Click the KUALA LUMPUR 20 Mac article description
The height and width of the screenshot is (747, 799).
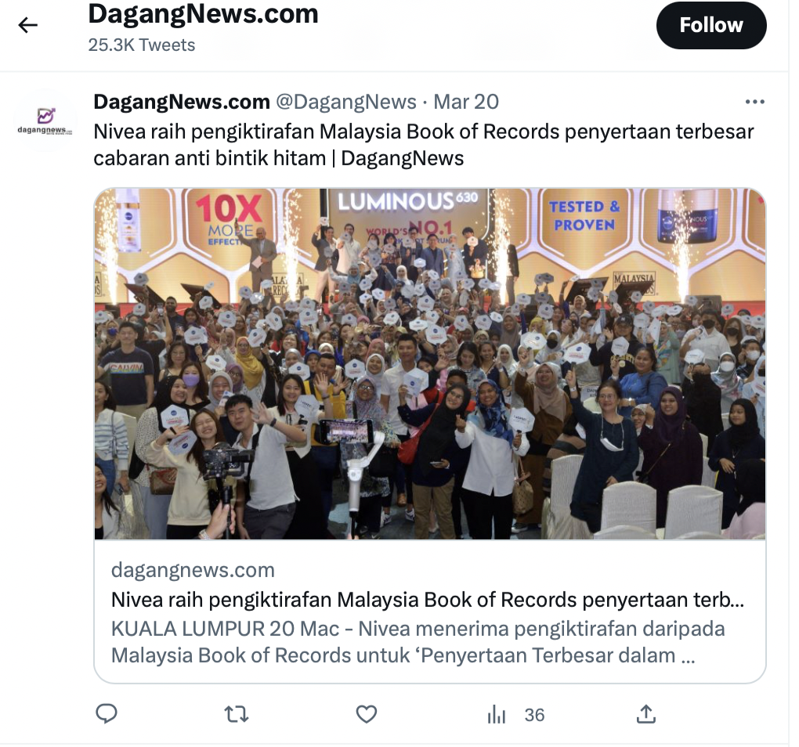click(418, 641)
